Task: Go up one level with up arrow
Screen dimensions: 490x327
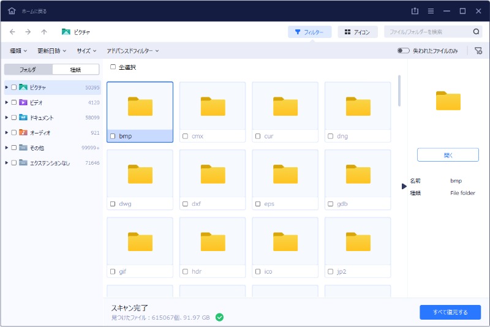Action: pos(43,32)
